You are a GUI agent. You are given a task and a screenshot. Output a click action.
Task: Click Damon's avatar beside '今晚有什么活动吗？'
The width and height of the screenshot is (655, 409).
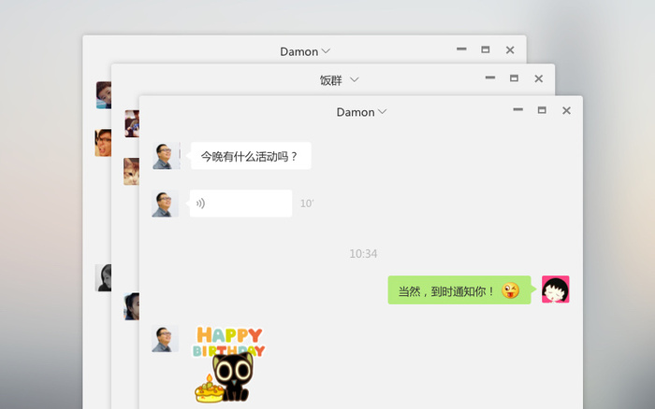pos(167,156)
